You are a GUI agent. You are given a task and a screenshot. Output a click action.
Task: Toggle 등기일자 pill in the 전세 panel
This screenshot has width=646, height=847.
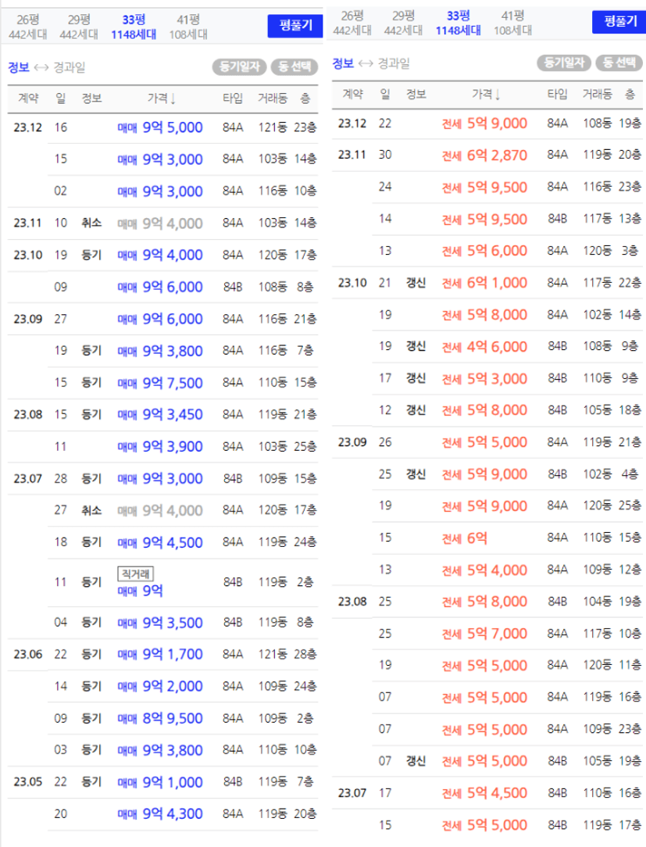coord(564,63)
